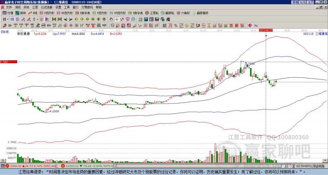Image resolution: width=328 pixels, height=175 pixels.
Task: Click the up-triangle button beside volume
Action: click(x=3, y=160)
